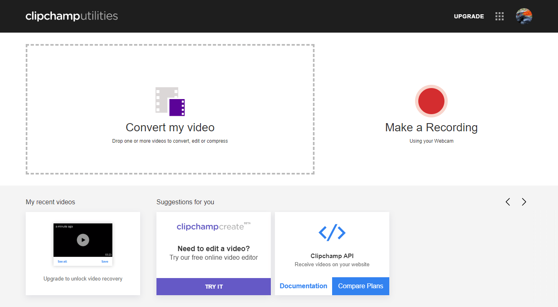Show previous suggestions with left arrow
Viewport: 558px width, 307px height.
(508, 202)
